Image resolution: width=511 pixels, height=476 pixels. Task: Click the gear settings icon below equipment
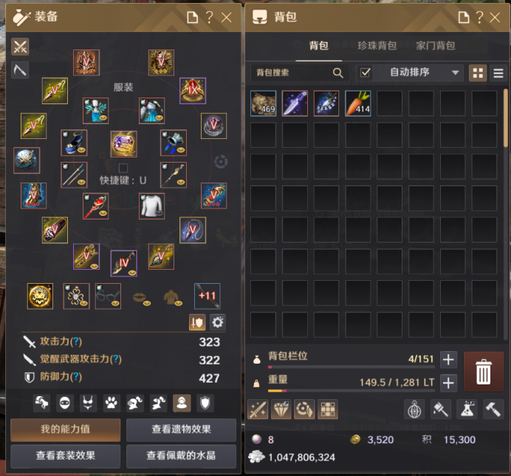[x=217, y=322]
